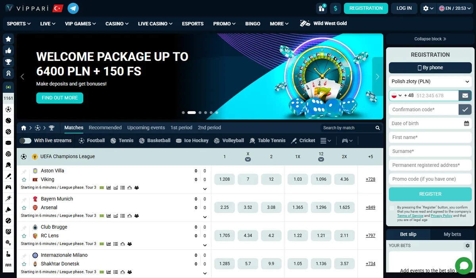Open recommended thumbs-up sidebar icon
Viewport: 476px width, 278px height.
click(8, 50)
